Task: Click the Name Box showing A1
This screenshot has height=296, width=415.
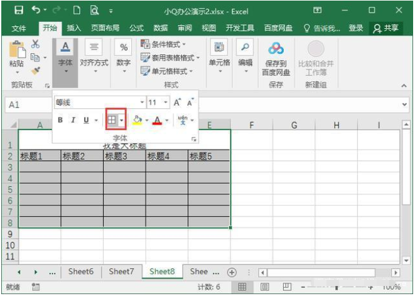Action: 25,105
